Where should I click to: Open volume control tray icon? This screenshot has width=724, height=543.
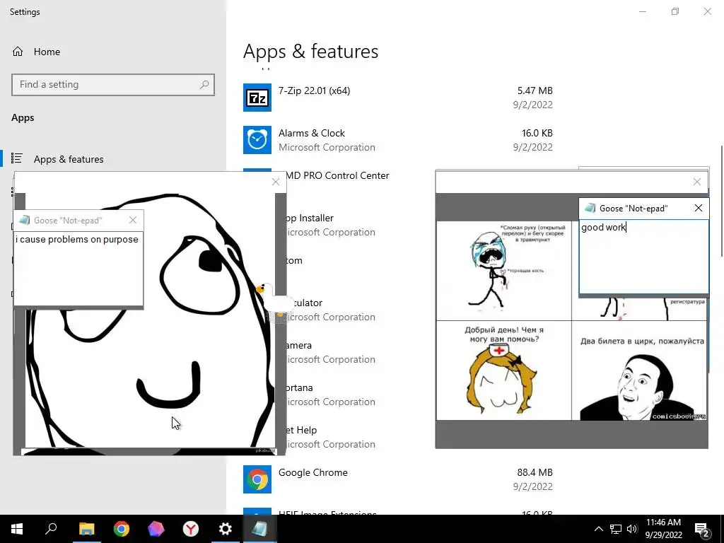[632, 529]
